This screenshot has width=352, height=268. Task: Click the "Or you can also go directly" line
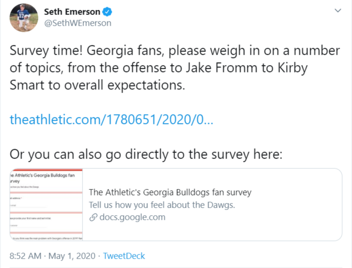click(x=146, y=154)
